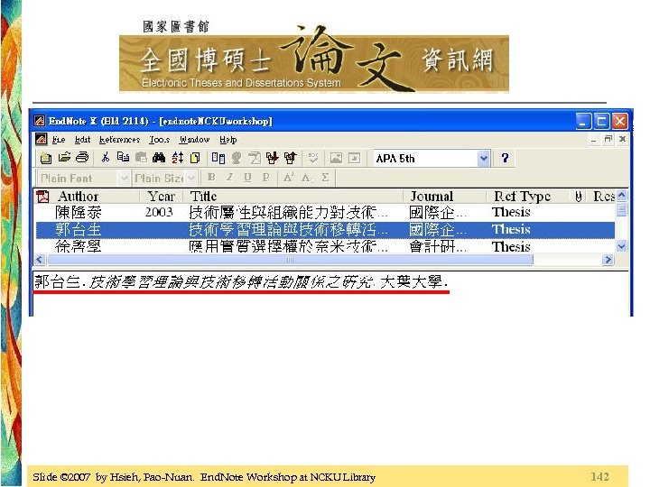
Task: Click the PDF attachment column header icon
Action: pos(42,197)
